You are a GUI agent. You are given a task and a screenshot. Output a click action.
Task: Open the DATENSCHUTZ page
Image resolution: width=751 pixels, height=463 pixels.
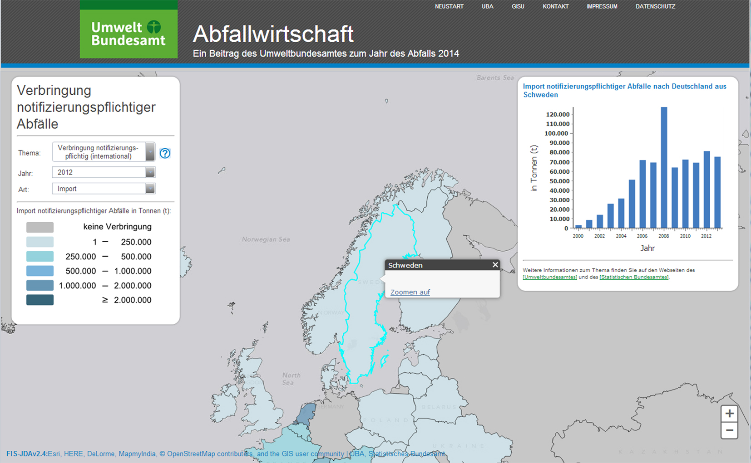pos(655,6)
